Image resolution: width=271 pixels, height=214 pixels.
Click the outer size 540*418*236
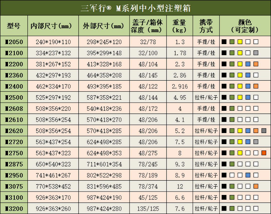pyautogui.click(x=104, y=109)
